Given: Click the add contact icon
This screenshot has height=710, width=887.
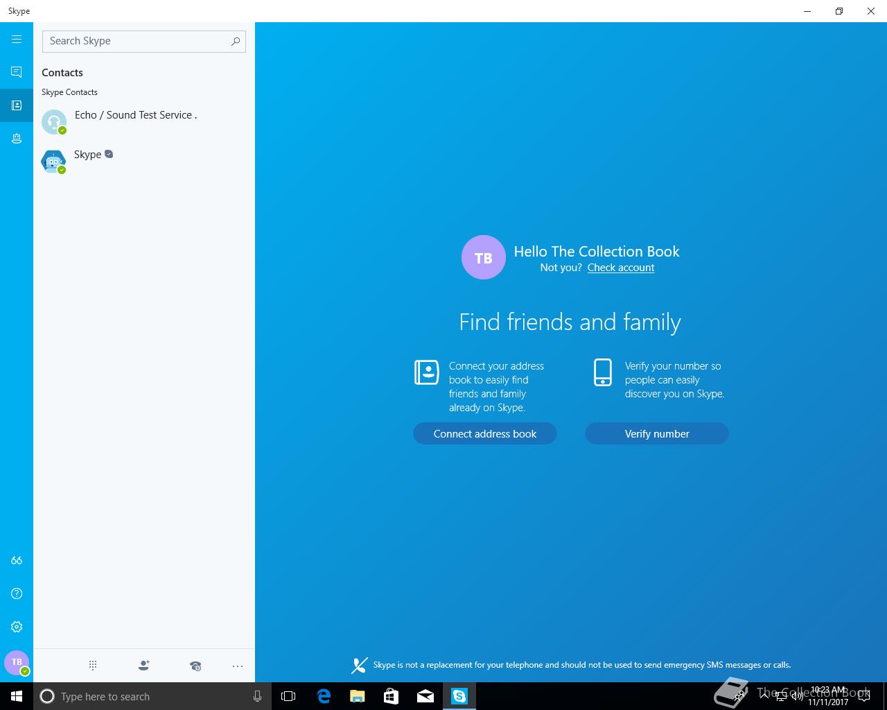Looking at the screenshot, I should pyautogui.click(x=144, y=666).
